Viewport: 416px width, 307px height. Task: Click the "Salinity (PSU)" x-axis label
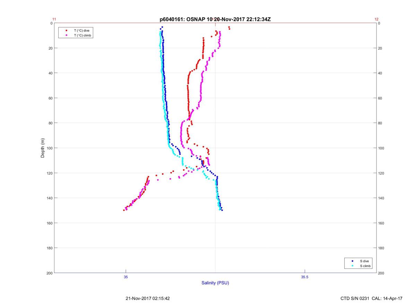[215, 283]
